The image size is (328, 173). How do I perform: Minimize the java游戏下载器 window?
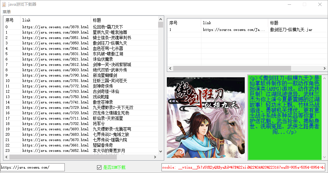point(289,4)
